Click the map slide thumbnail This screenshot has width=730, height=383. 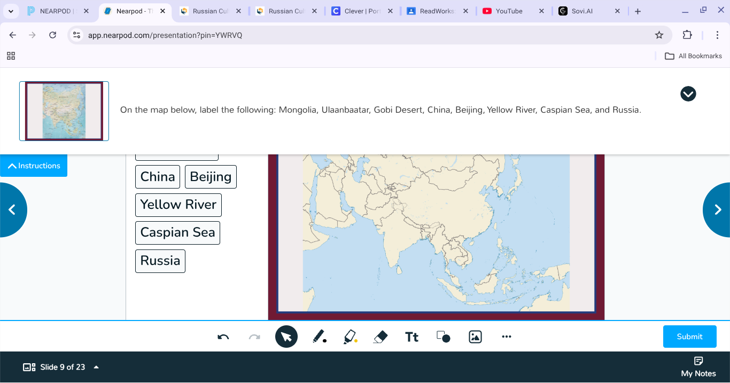tap(64, 111)
